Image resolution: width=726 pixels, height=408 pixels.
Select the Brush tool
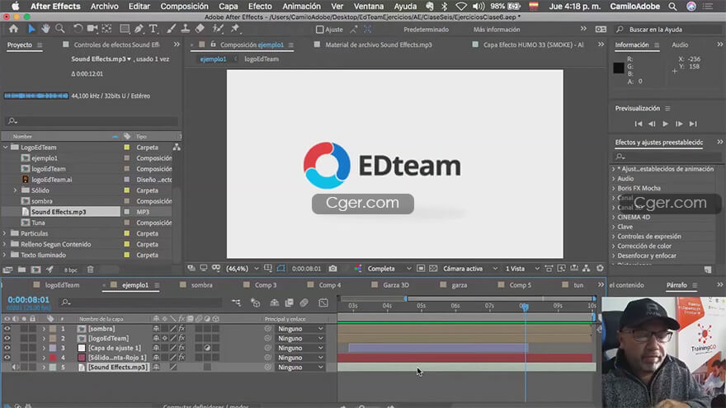pyautogui.click(x=172, y=29)
